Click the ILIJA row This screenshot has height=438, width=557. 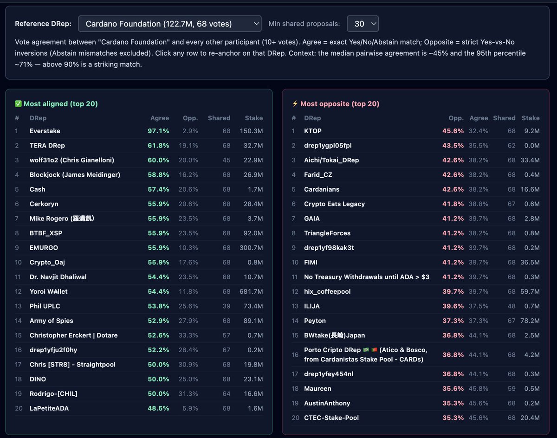pyautogui.click(x=415, y=306)
